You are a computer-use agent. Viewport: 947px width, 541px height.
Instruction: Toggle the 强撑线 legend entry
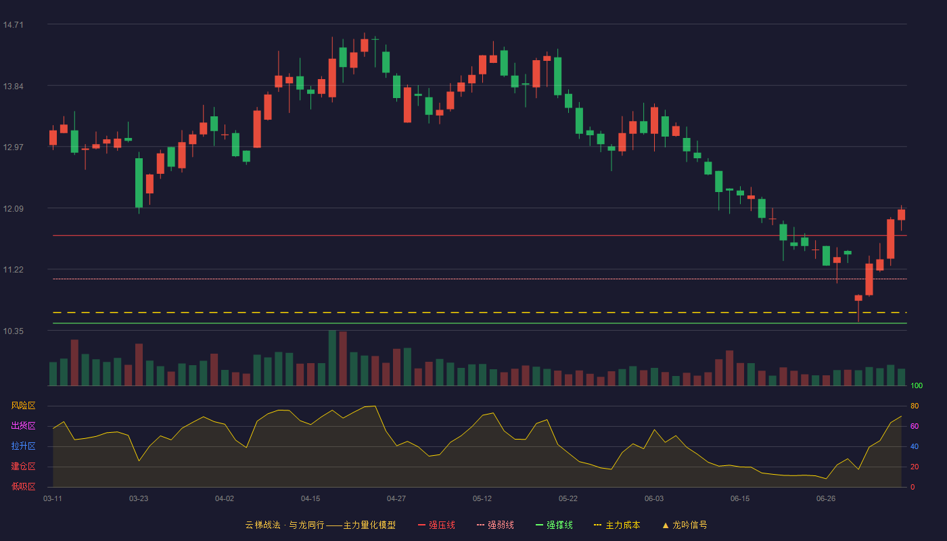[x=554, y=525]
